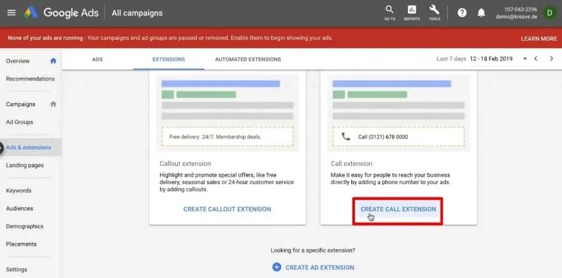Open Overview in the sidebar

click(18, 61)
